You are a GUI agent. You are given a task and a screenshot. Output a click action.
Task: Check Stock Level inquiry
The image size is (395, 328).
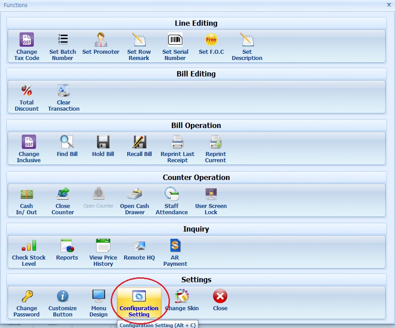(x=29, y=246)
